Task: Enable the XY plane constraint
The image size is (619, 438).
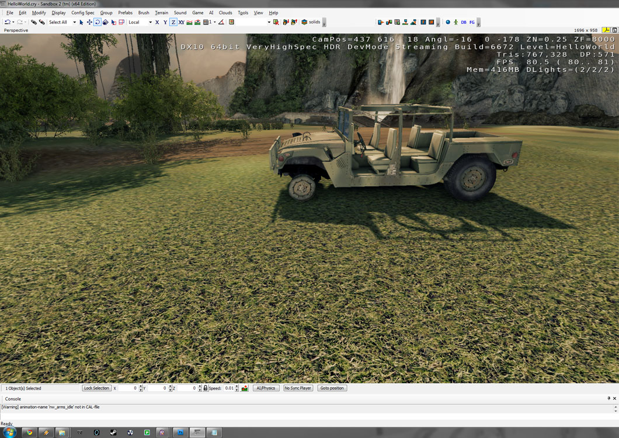Action: point(181,22)
